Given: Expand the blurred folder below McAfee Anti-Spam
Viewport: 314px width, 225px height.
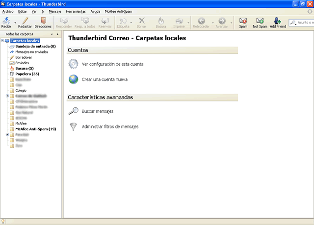Looking at the screenshot, I should [7, 135].
